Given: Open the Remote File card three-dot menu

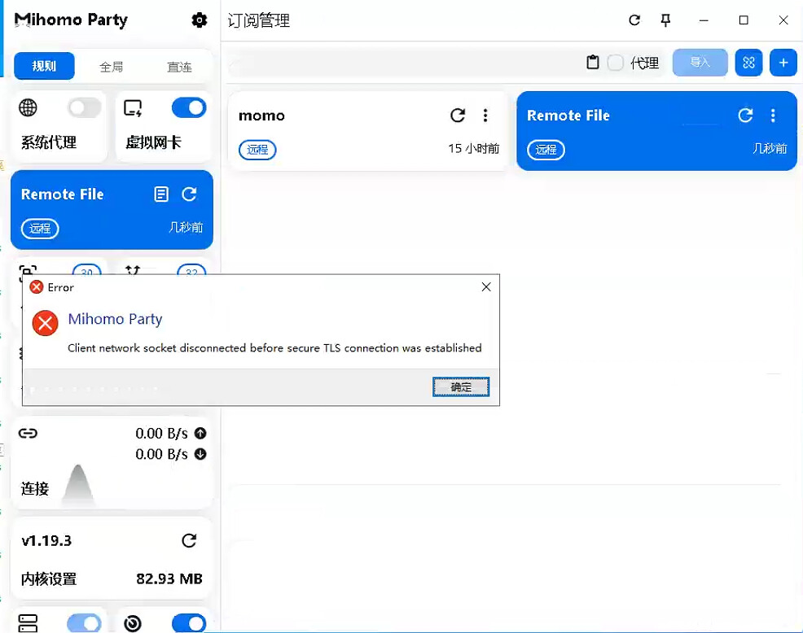Looking at the screenshot, I should click(773, 116).
